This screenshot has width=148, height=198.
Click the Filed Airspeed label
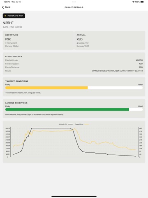[12, 64]
